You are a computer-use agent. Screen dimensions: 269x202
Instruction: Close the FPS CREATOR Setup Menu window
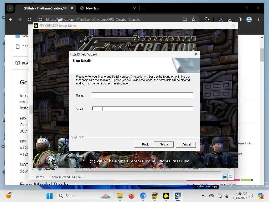(234, 26)
